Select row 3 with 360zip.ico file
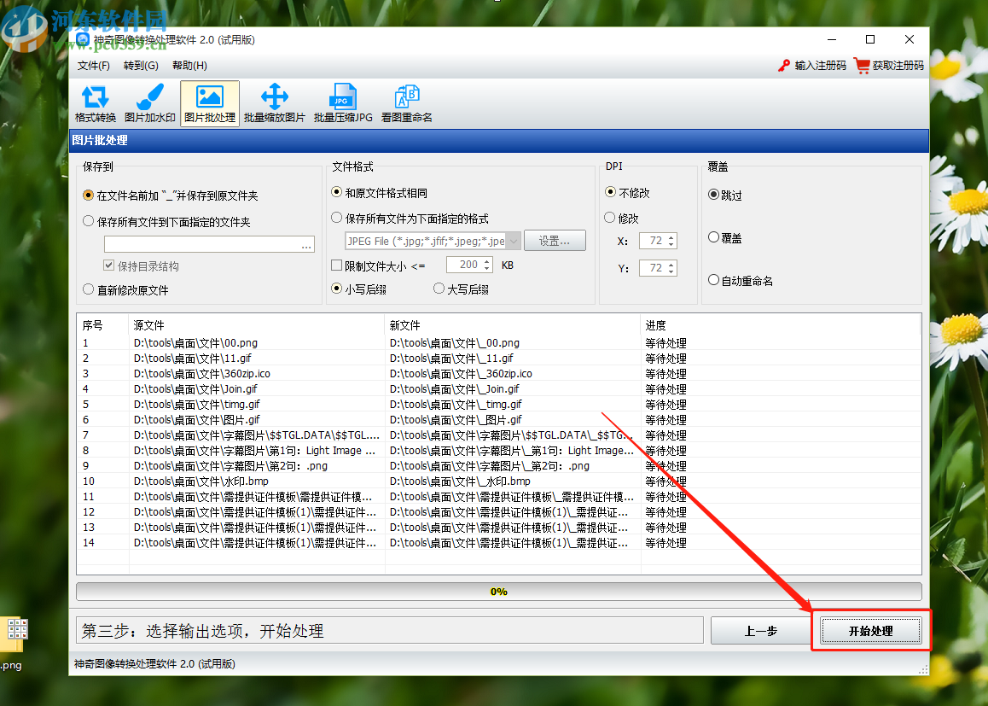Viewport: 988px width, 706px height. pos(498,374)
